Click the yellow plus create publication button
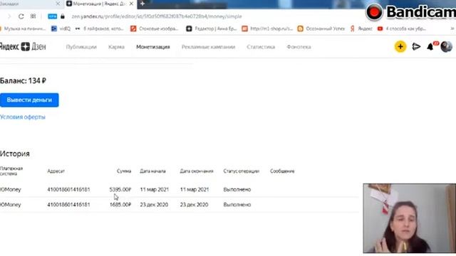 tap(400, 47)
